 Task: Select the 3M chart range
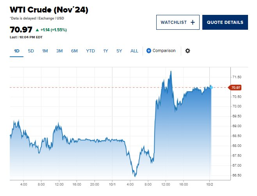click(59, 51)
